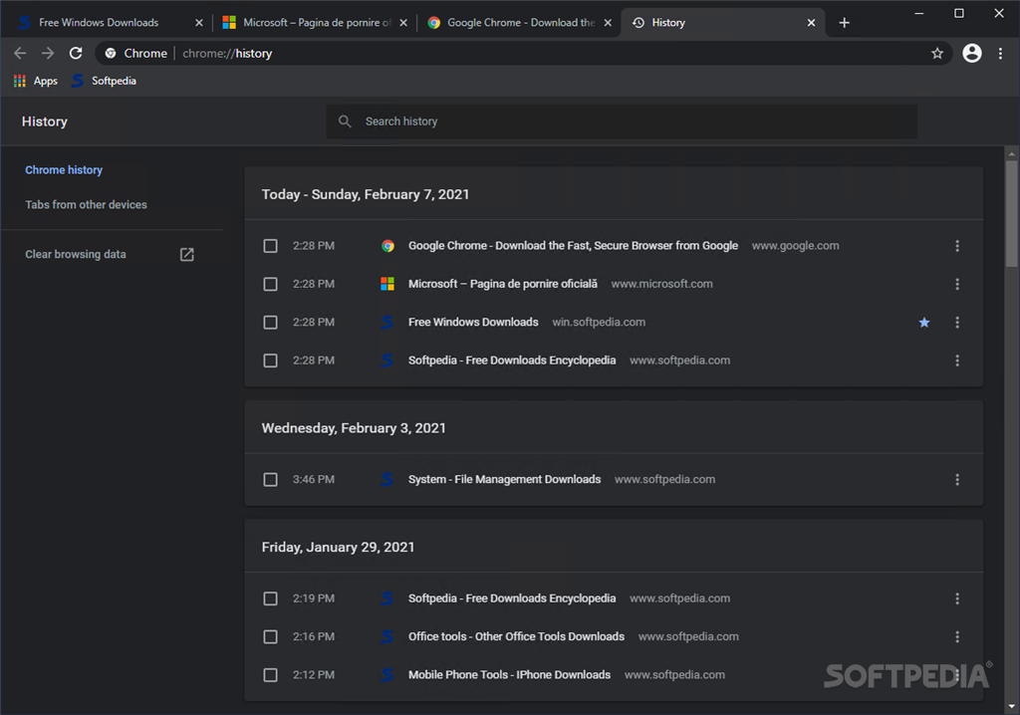1020x715 pixels.
Task: Open more actions for 2:28 PM Softpedia entry
Action: (957, 360)
